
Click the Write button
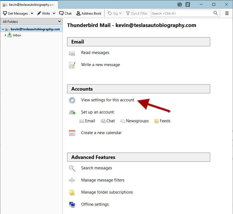pos(43,13)
